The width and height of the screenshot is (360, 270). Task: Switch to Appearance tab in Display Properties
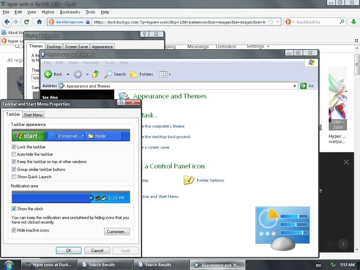pyautogui.click(x=102, y=47)
